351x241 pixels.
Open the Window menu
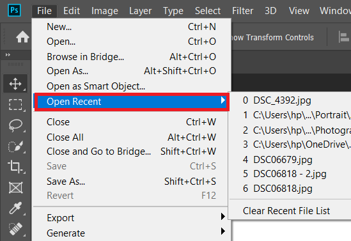tap(334, 11)
